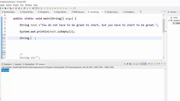Switch to the BMICalc.java editor tab
This screenshot has height=101, width=180.
(x=78, y=12)
